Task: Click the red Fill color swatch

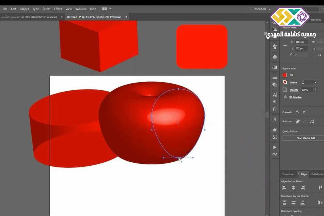Action: (285, 75)
